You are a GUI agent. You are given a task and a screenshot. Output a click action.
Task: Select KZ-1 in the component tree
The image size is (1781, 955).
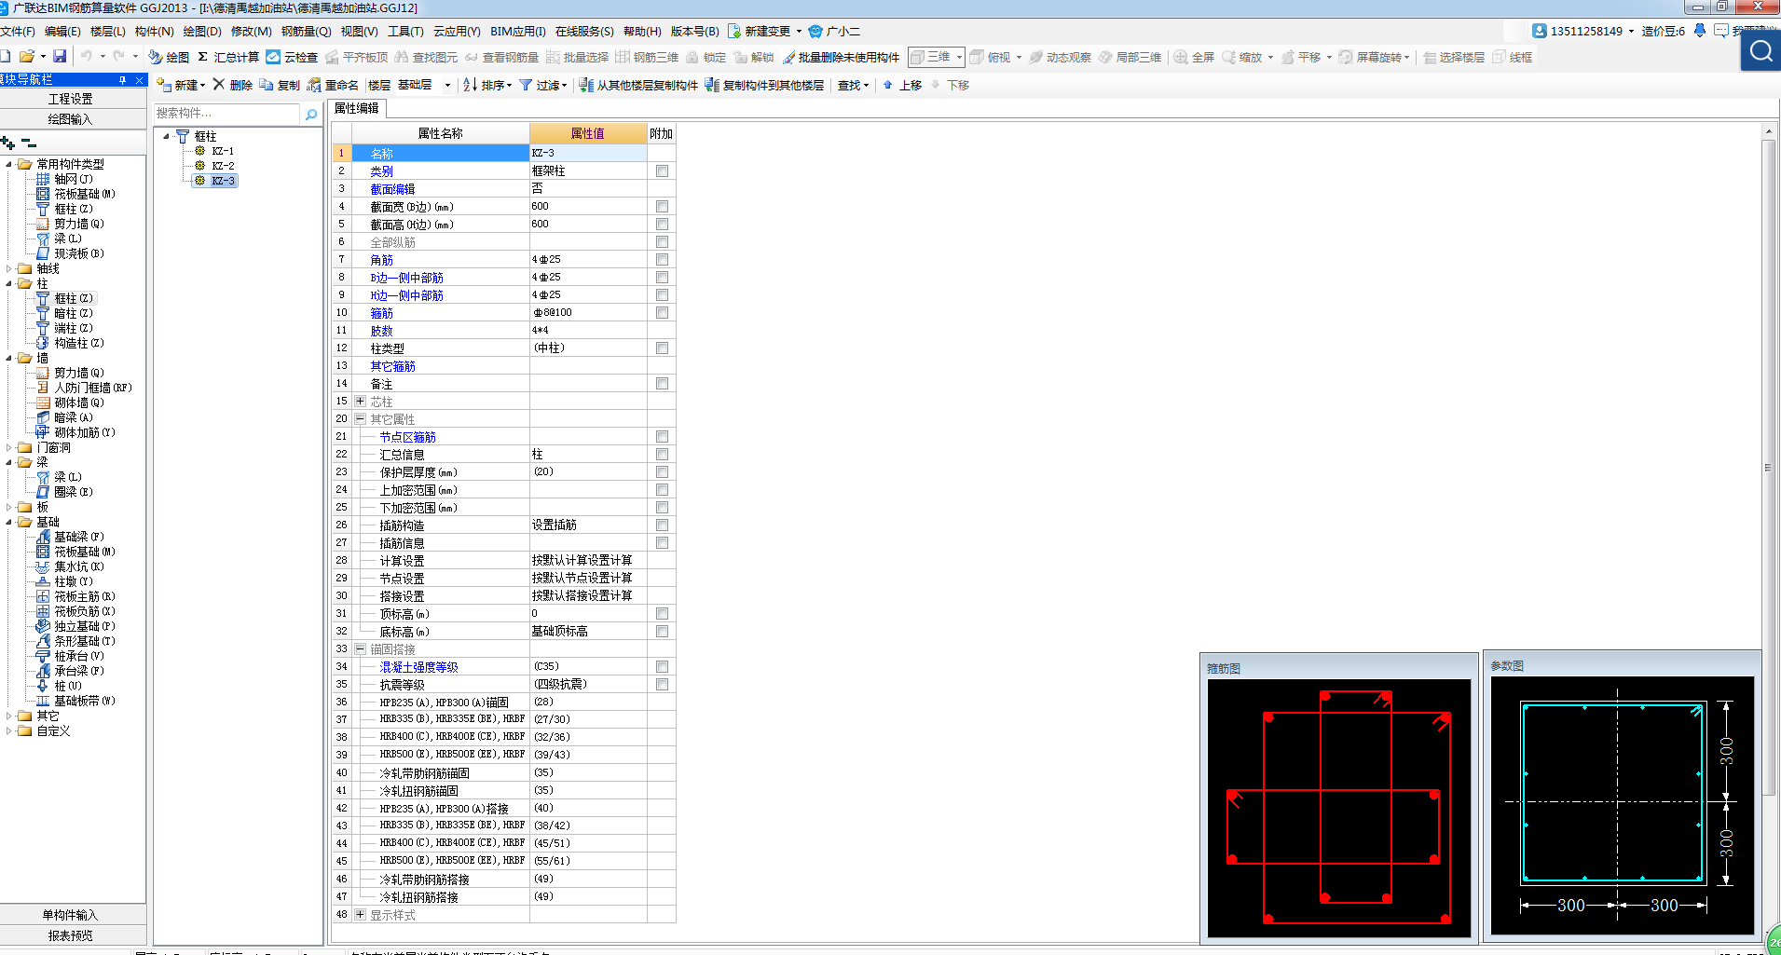click(222, 151)
